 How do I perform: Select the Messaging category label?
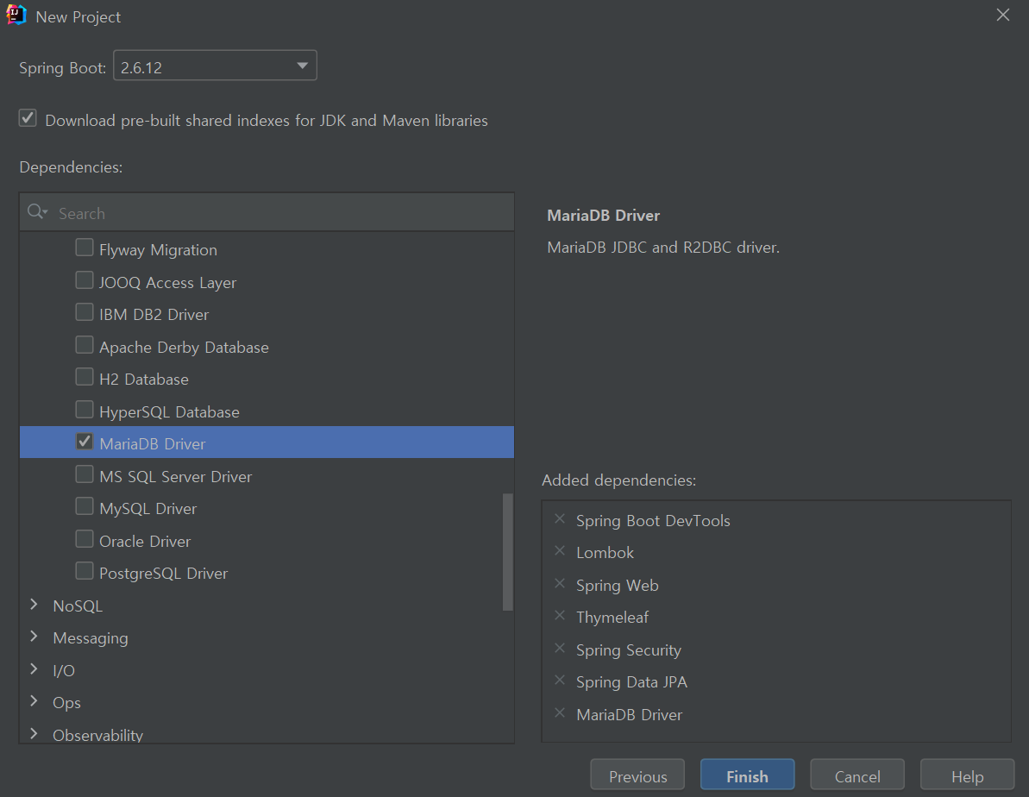[91, 638]
